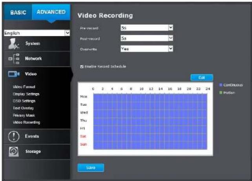The image size is (252, 181).
Task: Click the Sat row in schedule
Action: coord(150,138)
